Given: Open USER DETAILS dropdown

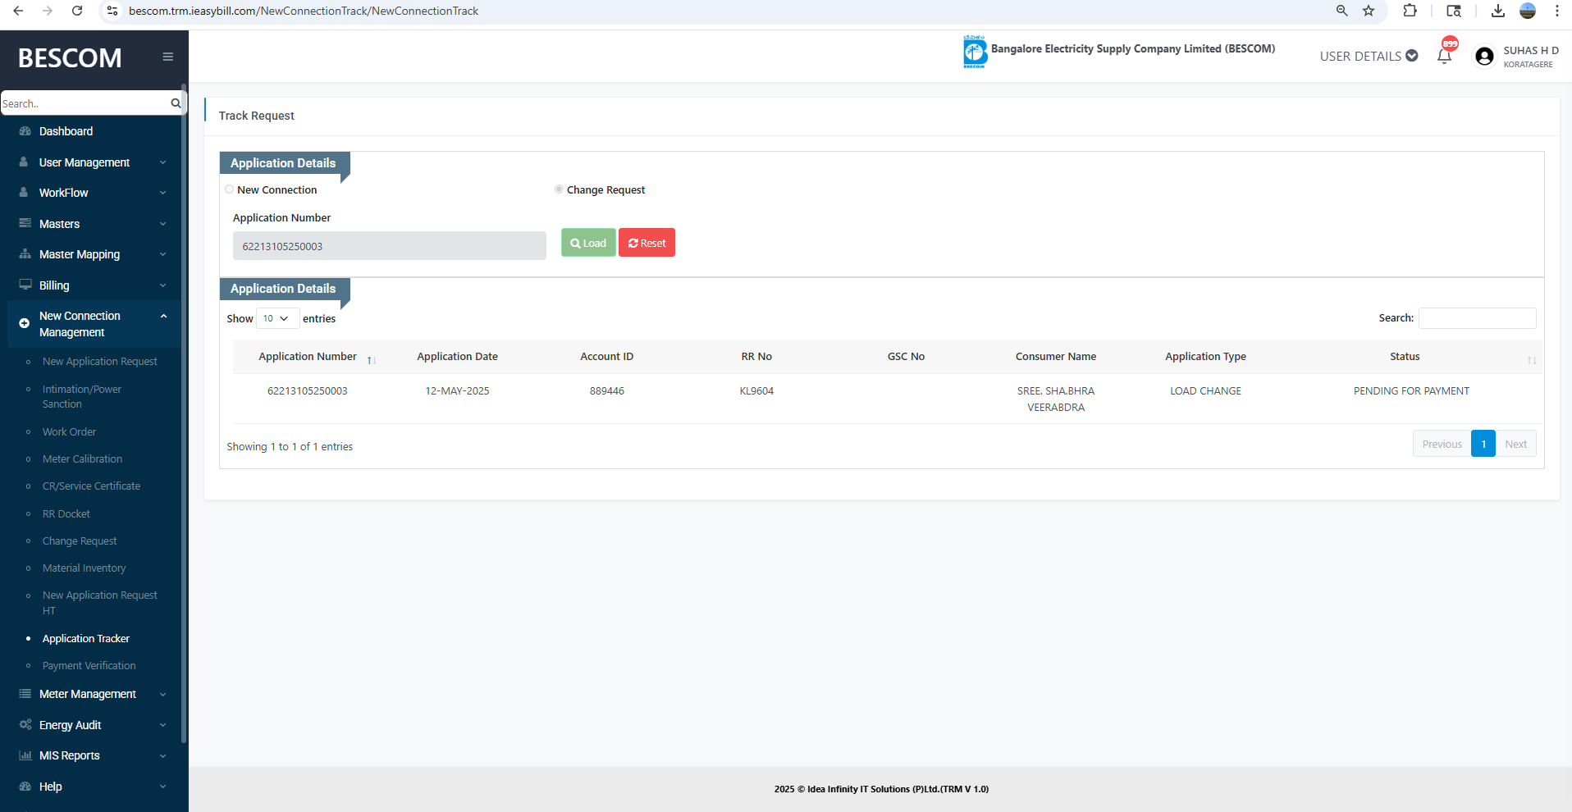Looking at the screenshot, I should click(x=1369, y=56).
